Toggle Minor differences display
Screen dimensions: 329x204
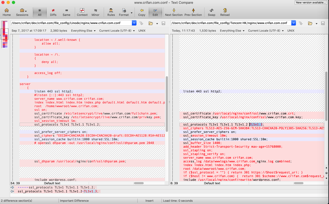pyautogui.click(x=95, y=12)
